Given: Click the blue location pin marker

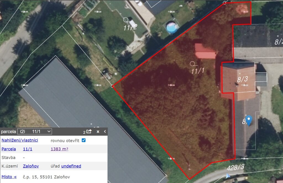Looking at the screenshot, I should pos(249,121).
